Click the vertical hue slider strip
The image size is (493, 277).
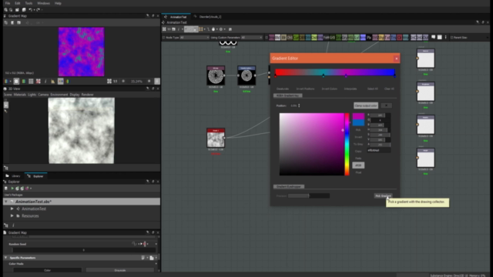point(347,144)
